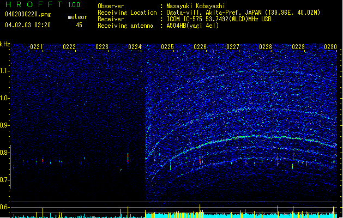343x218 pixels.
Task: Click the Receiver field label
Action: click(x=111, y=19)
